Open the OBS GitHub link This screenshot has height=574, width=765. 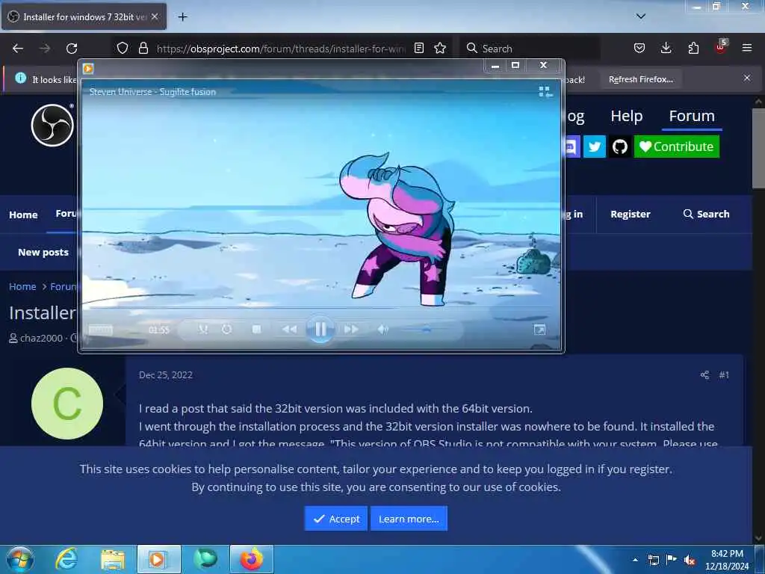619,146
